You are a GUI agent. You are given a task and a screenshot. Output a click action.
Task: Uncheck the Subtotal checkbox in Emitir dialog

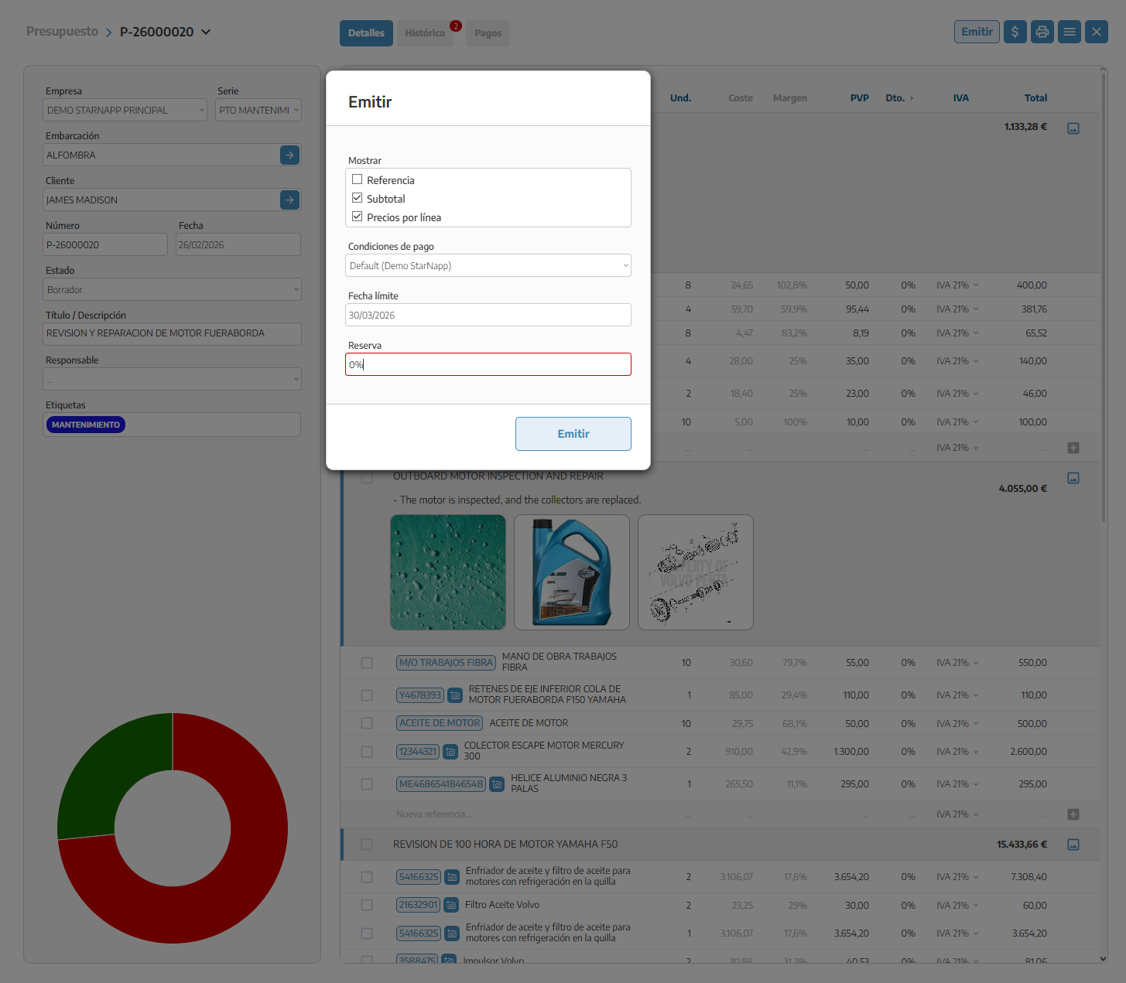[358, 198]
